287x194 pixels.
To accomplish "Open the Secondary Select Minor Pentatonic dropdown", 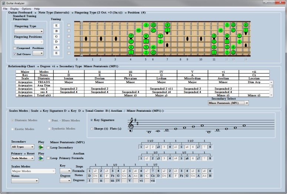I will [x=228, y=103].
